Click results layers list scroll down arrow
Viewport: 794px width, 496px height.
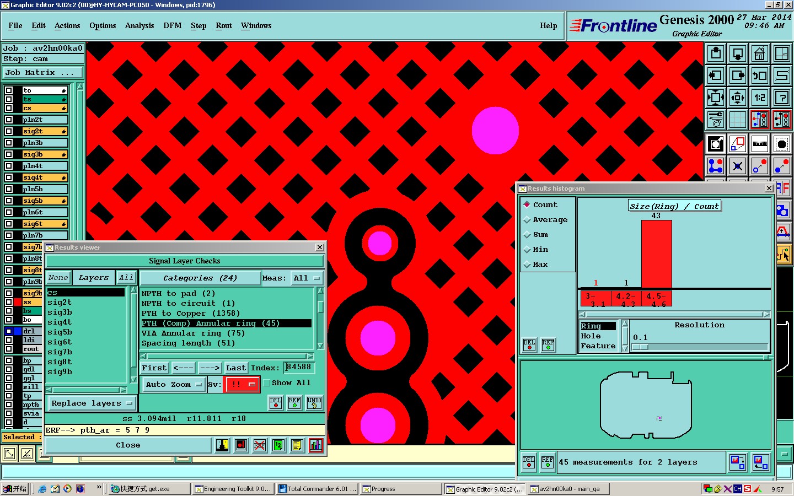click(133, 379)
